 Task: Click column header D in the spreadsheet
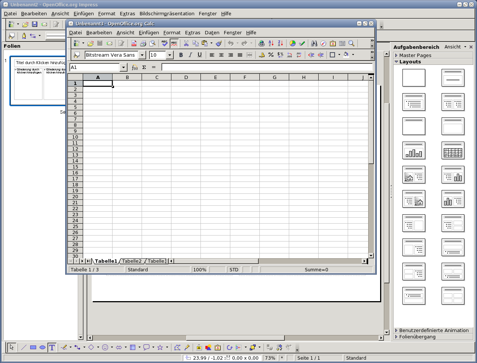pos(186,77)
